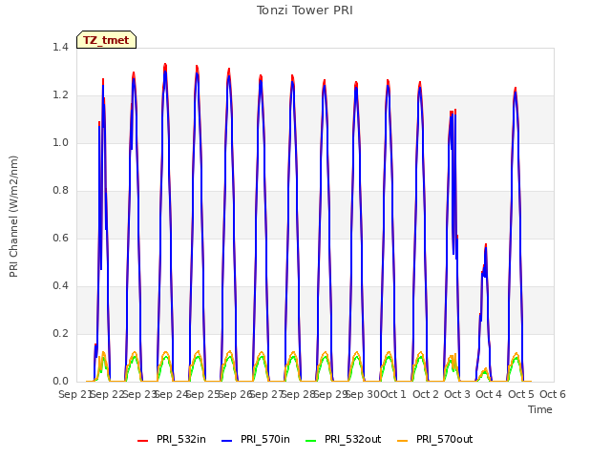
Task: Click the y-axis label PRI Channel (W/m2/nm)
Action: tap(13, 217)
